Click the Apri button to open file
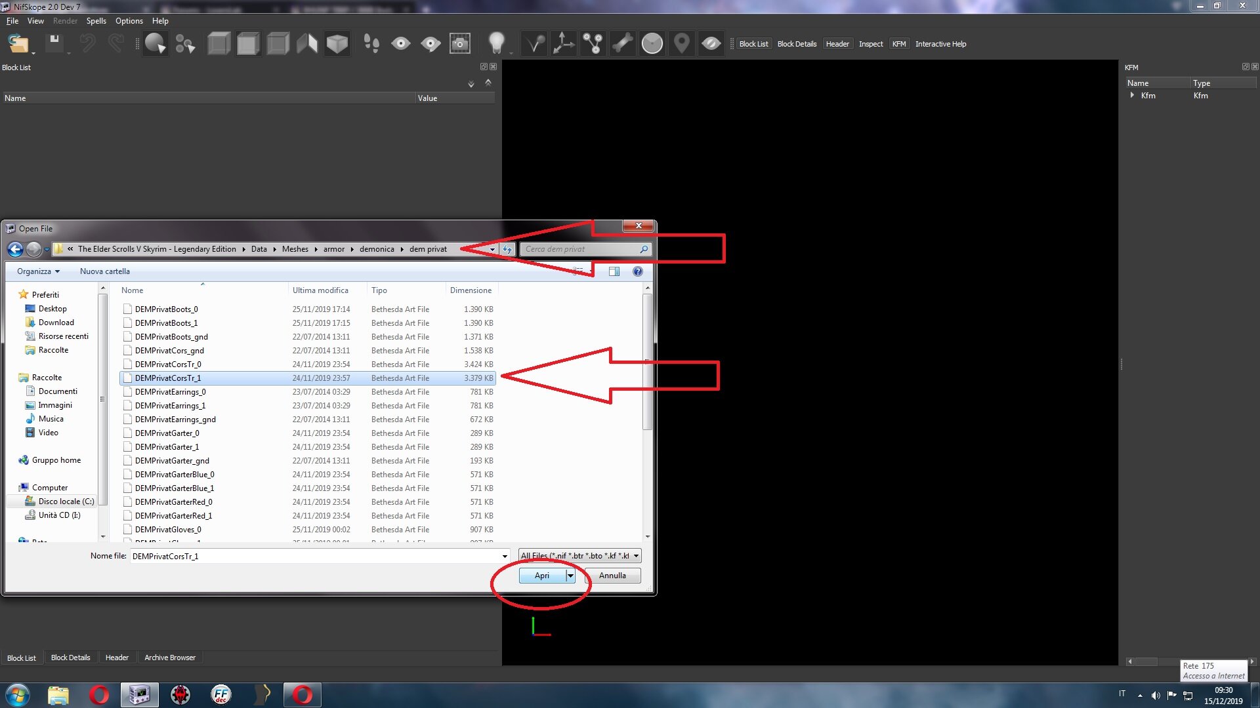The height and width of the screenshot is (708, 1260). (x=542, y=576)
